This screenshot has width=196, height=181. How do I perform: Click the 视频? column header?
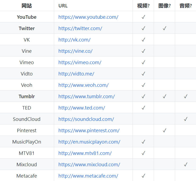[x=143, y=6]
